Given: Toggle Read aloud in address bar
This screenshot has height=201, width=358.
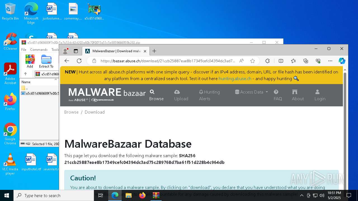Looking at the screenshot, I should 241,61.
